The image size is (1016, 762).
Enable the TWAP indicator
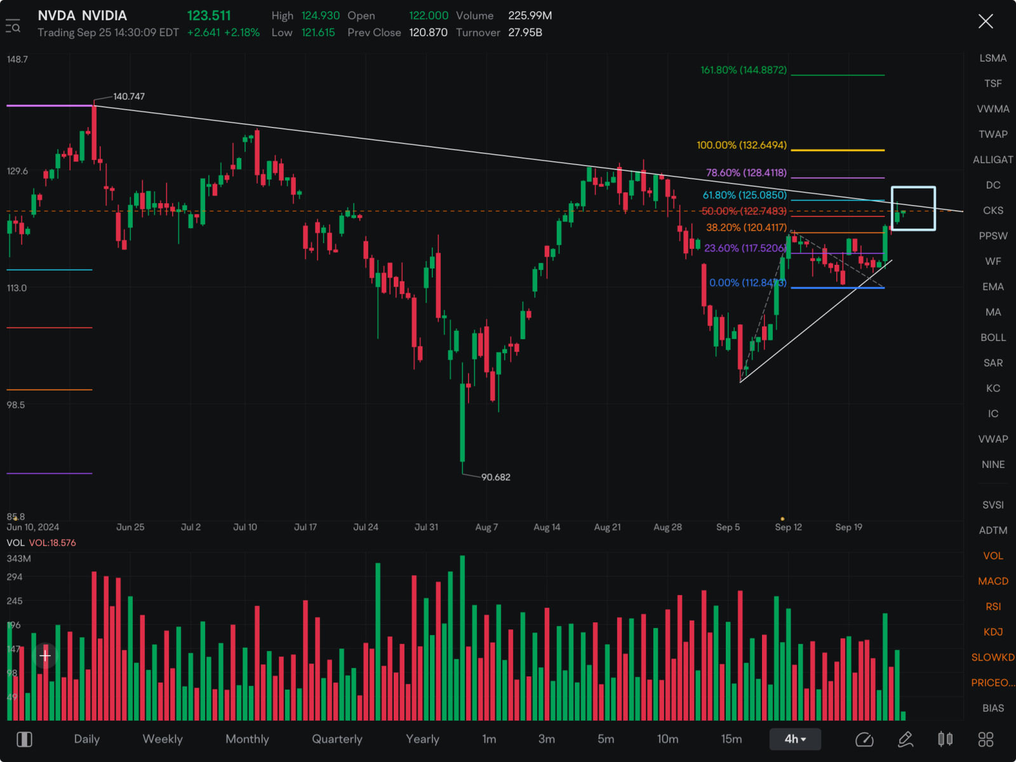point(993,135)
